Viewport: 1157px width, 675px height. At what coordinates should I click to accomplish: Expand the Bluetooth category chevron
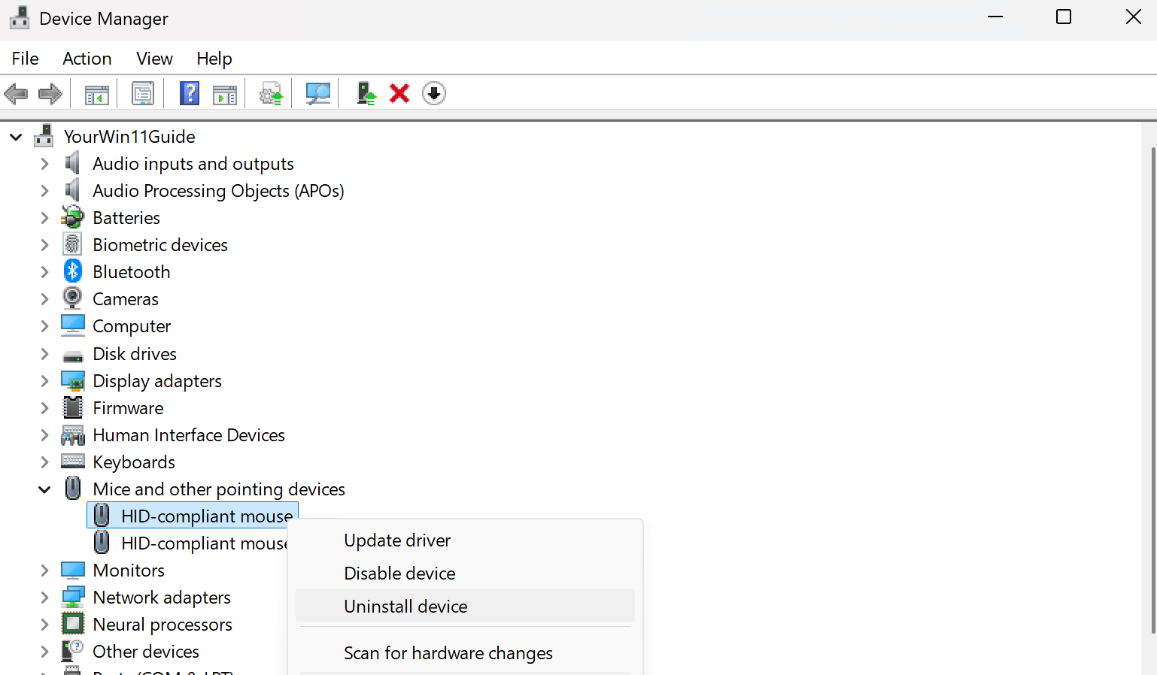click(x=44, y=272)
